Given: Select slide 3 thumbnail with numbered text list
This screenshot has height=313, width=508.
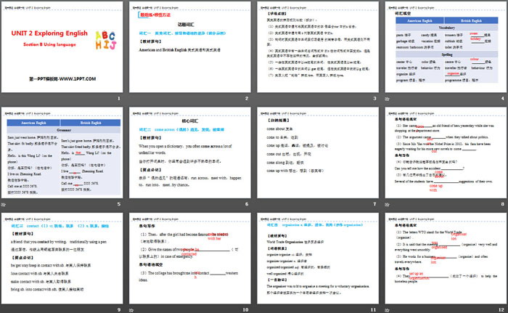Looking at the screenshot, I should (x=318, y=47).
